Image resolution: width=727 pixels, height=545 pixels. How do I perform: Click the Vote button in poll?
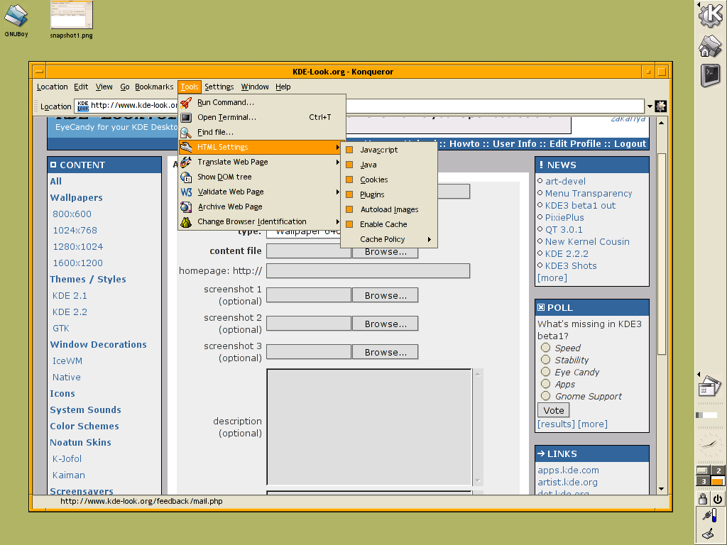[x=554, y=410]
